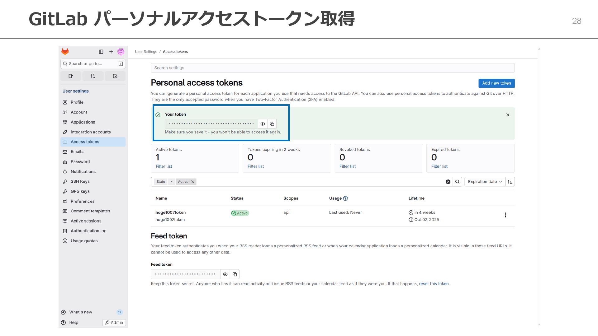Open the create new plus menu
The height and width of the screenshot is (336, 598).
point(111,52)
